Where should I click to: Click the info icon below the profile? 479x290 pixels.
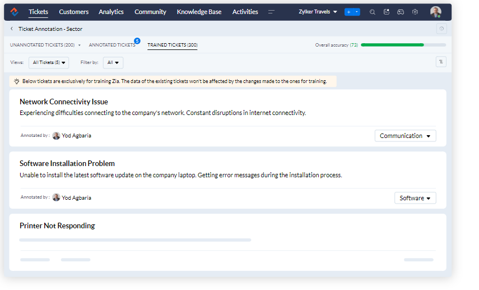pos(441,29)
